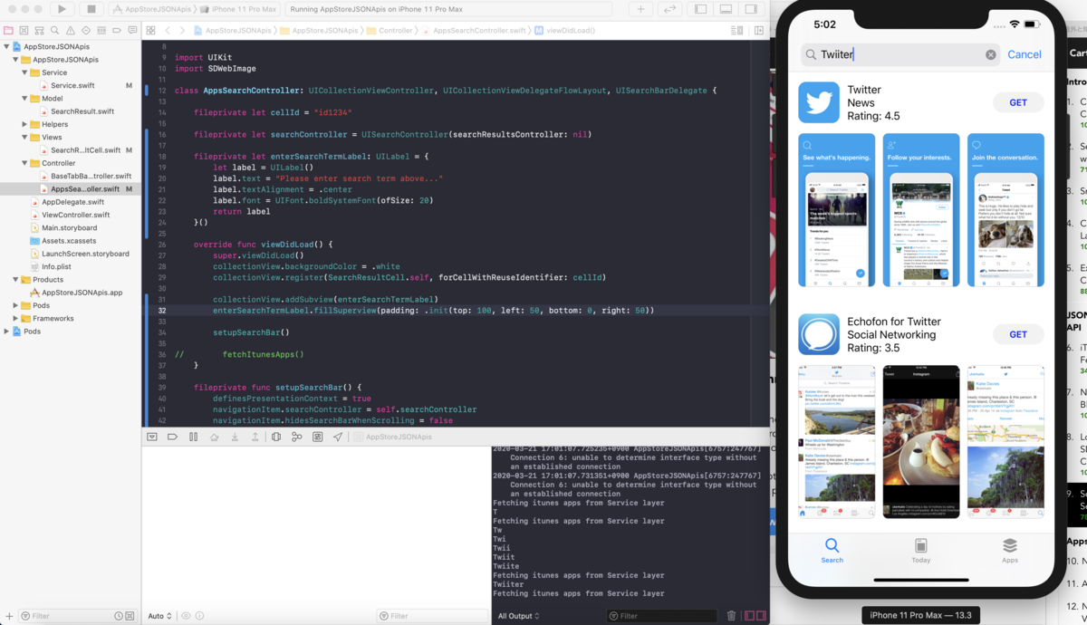The image size is (1087, 625).
Task: Add an editor on the right
Action: (758, 30)
